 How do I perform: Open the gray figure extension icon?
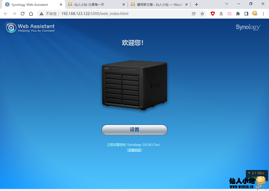pyautogui.click(x=221, y=14)
